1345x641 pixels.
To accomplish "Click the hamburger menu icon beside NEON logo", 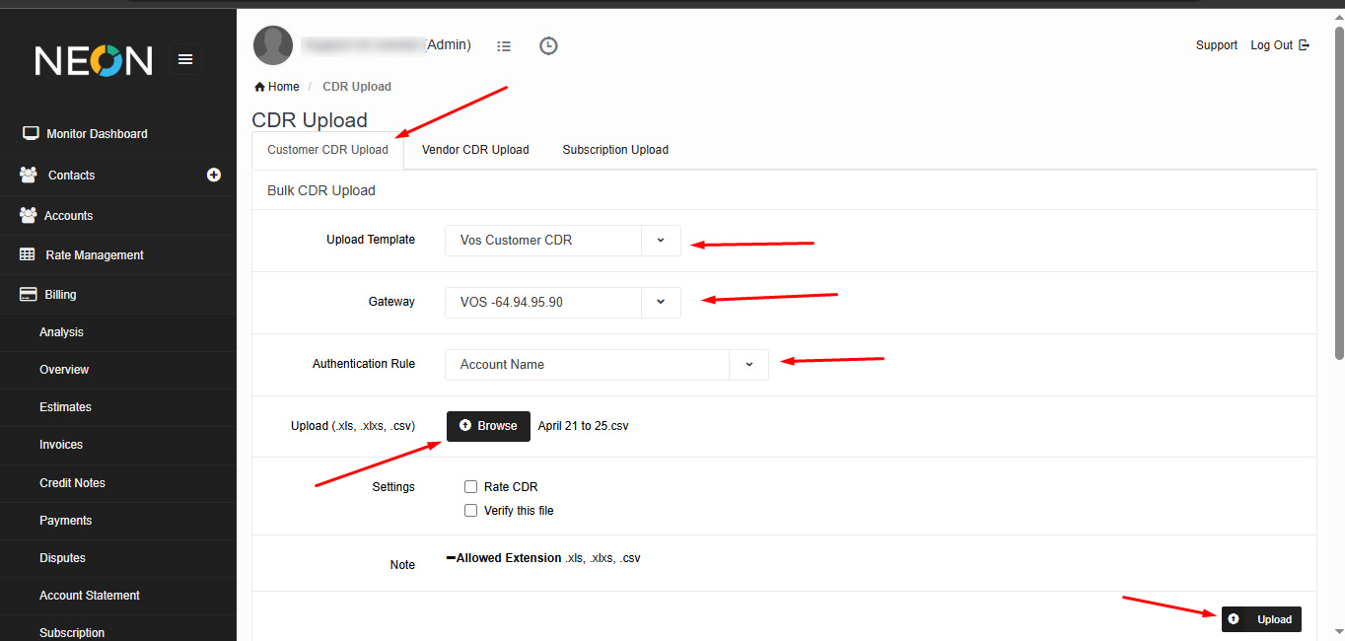I will 185,60.
